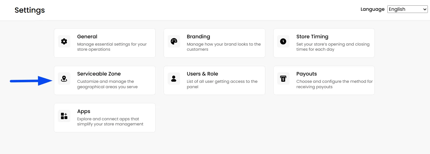This screenshot has width=430, height=154.
Task: Click the Apps grid-plus icon
Action: point(64,116)
